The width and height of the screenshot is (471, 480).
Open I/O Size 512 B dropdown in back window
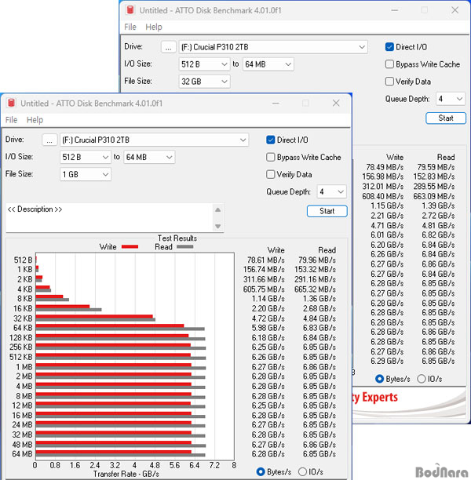tap(204, 64)
